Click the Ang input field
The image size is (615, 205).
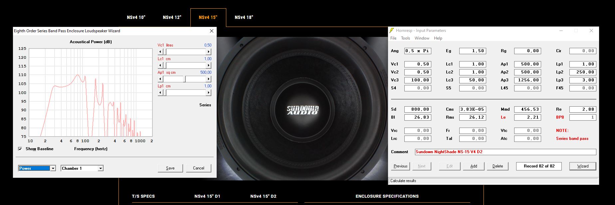418,51
